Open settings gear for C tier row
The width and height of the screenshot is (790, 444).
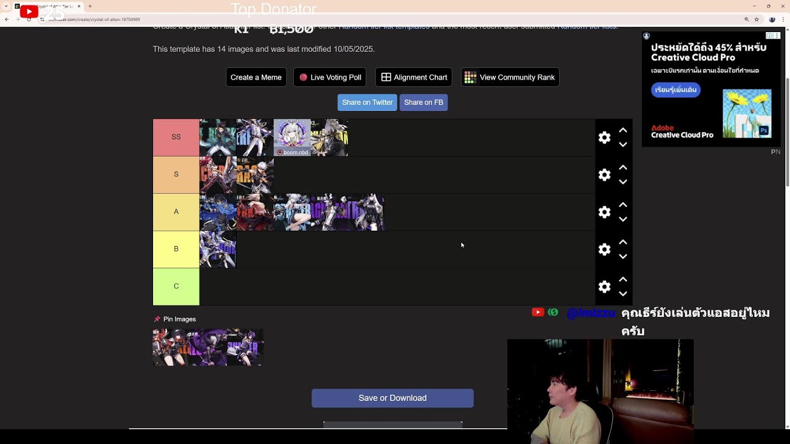tap(604, 287)
